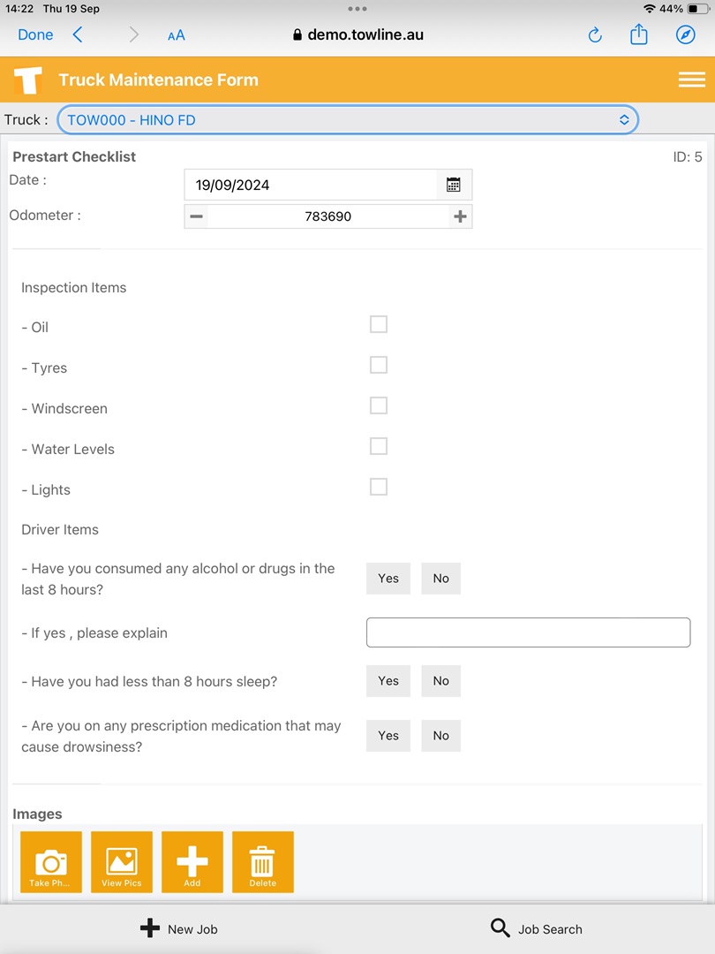Enable the Lights inspection checkbox
Image resolution: width=715 pixels, height=954 pixels.
379,488
